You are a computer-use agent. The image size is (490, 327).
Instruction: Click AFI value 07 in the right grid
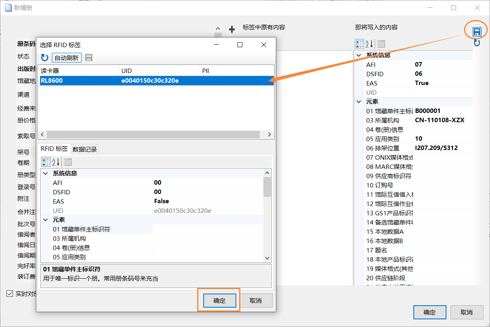click(x=419, y=65)
